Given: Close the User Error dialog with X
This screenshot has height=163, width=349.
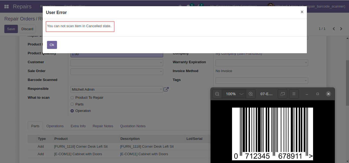Looking at the screenshot, I should click(302, 12).
